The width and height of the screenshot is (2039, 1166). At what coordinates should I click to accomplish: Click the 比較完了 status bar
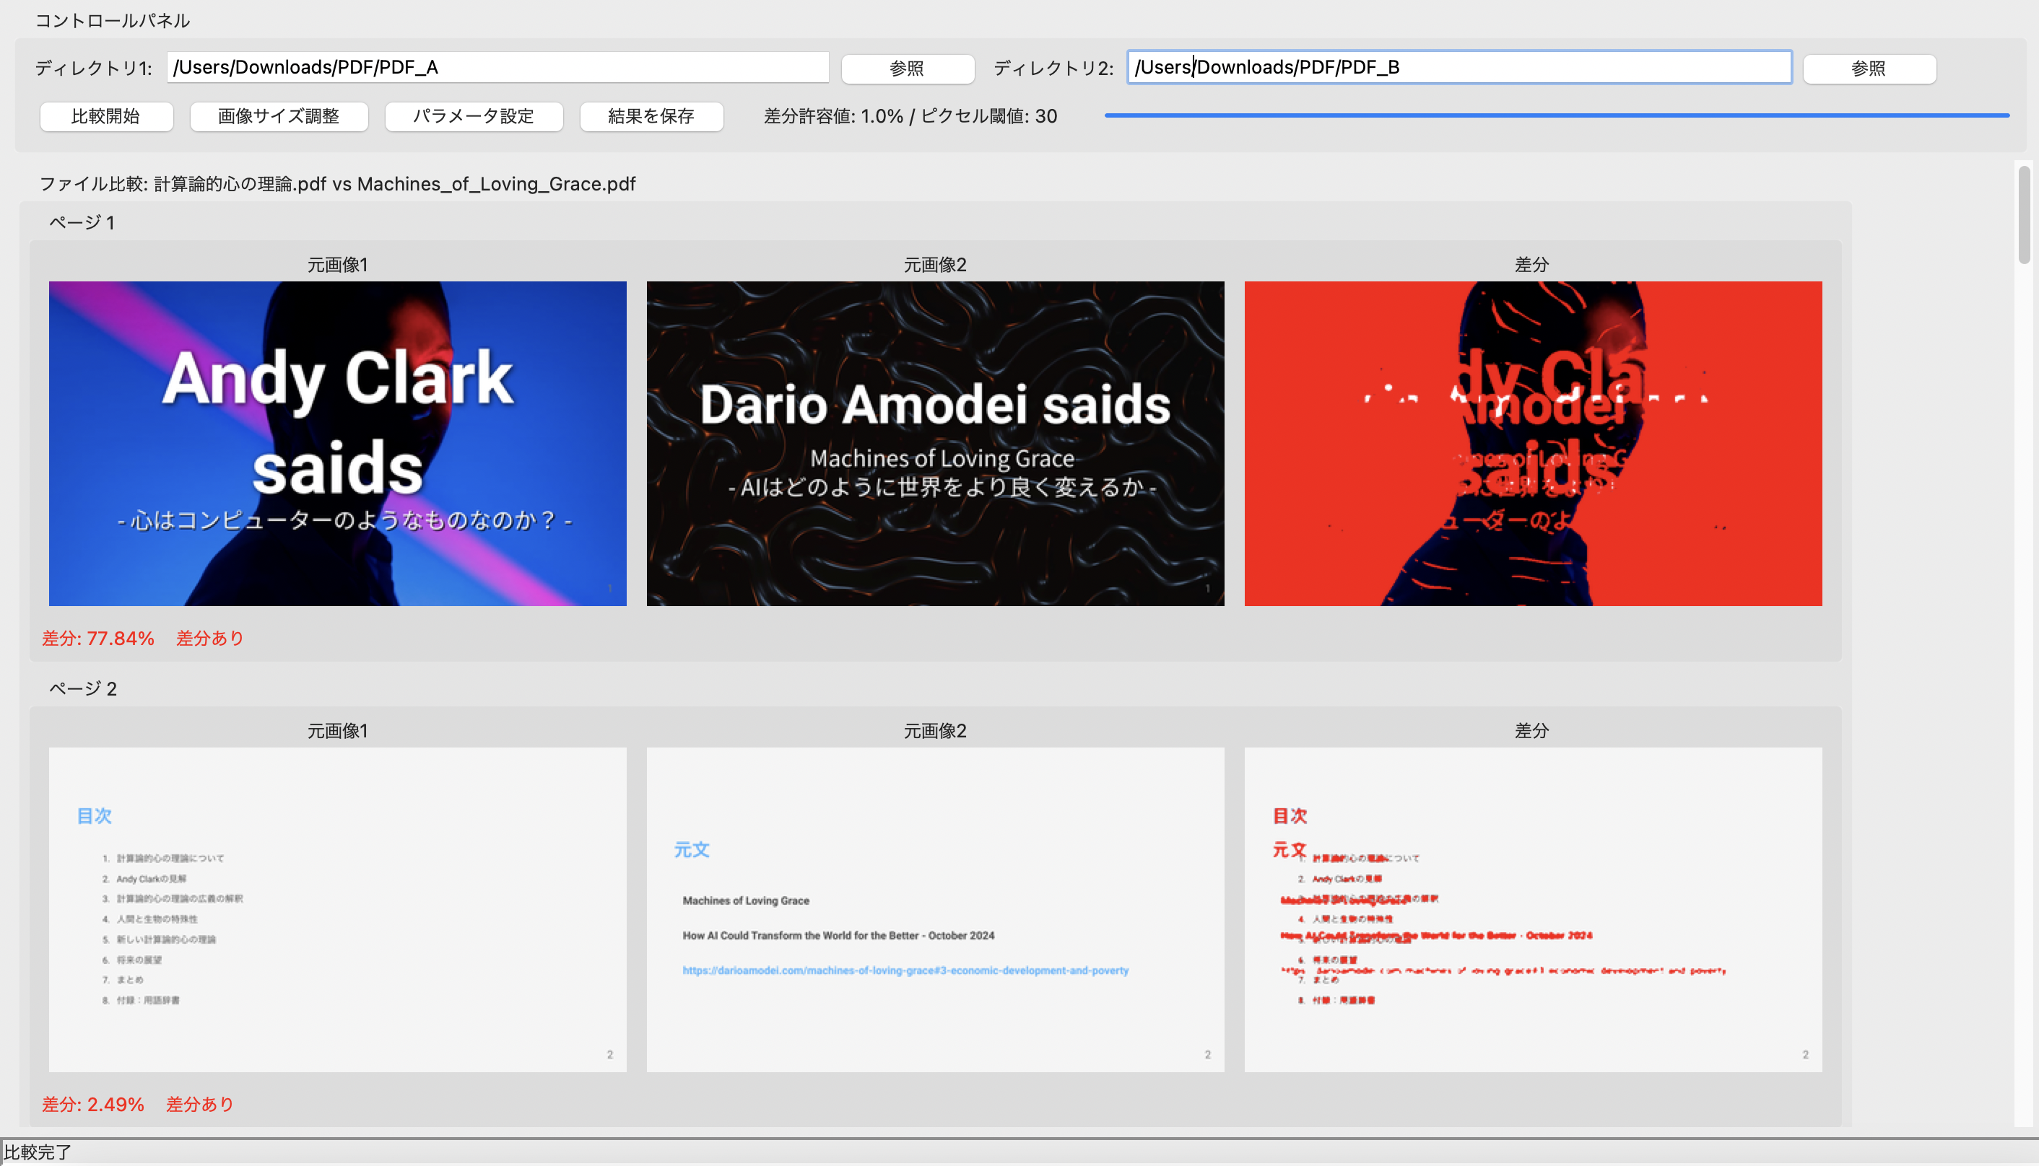38,1152
